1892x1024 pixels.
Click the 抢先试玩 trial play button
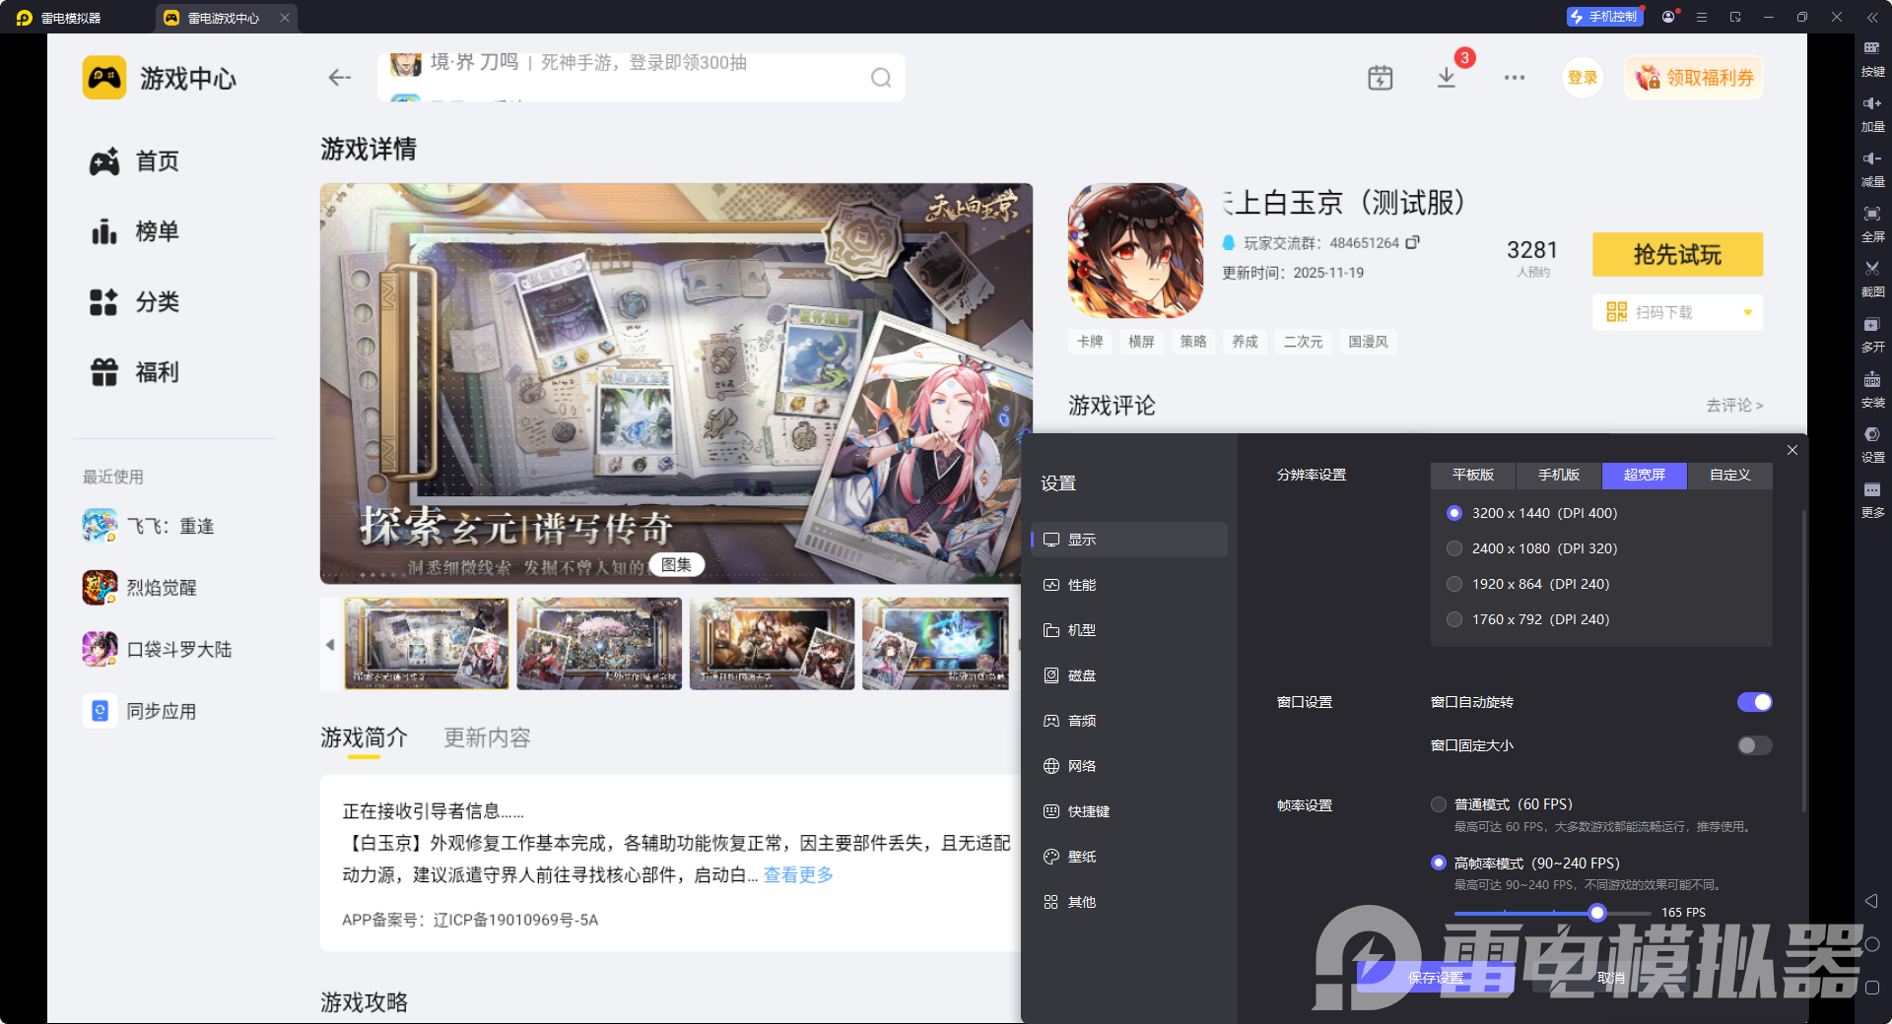(1676, 254)
